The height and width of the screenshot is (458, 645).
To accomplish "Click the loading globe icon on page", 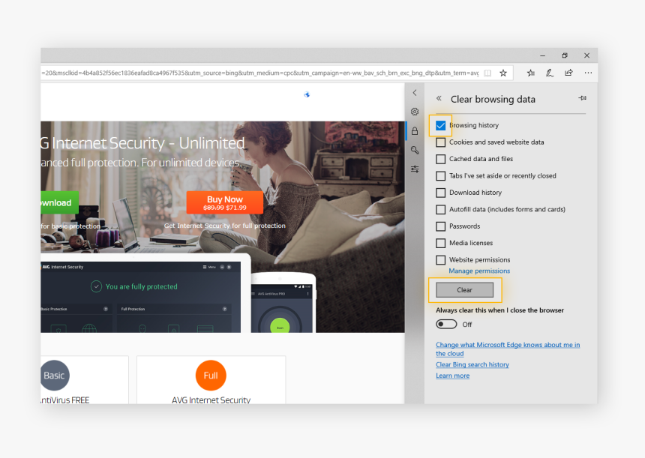I will (x=307, y=94).
